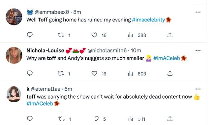Click the #imacelebrity hashtag
This screenshot has width=209, height=125.
148,20
